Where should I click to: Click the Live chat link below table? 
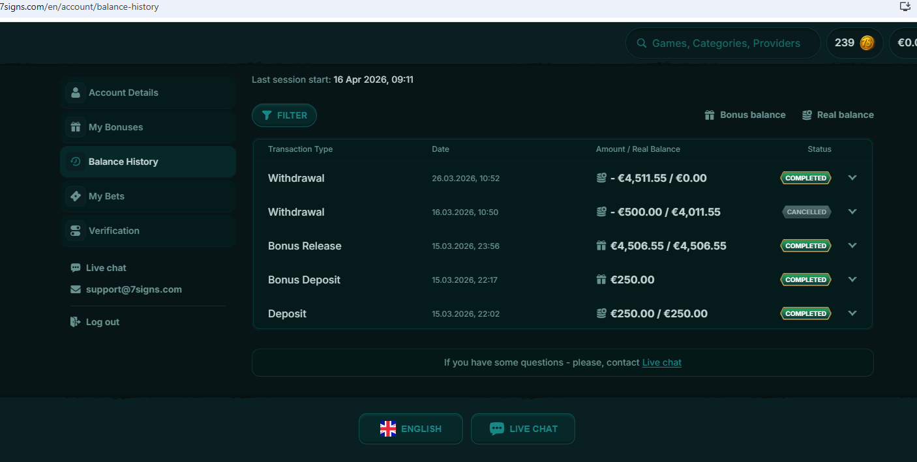tap(661, 362)
